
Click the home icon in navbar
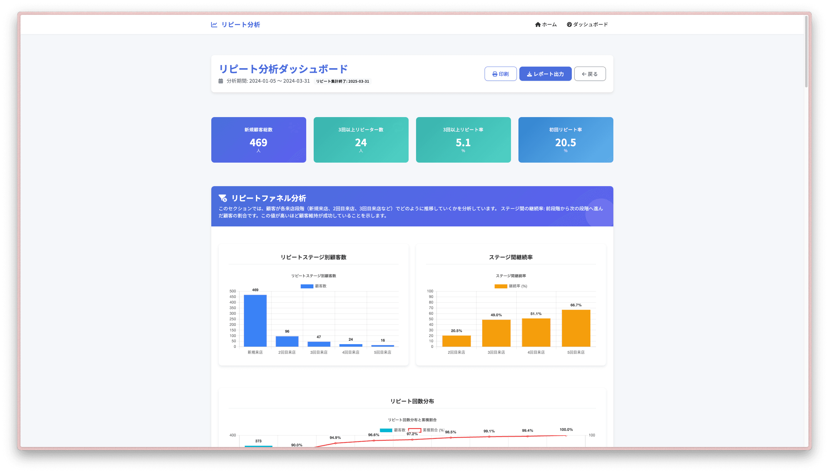pyautogui.click(x=538, y=25)
